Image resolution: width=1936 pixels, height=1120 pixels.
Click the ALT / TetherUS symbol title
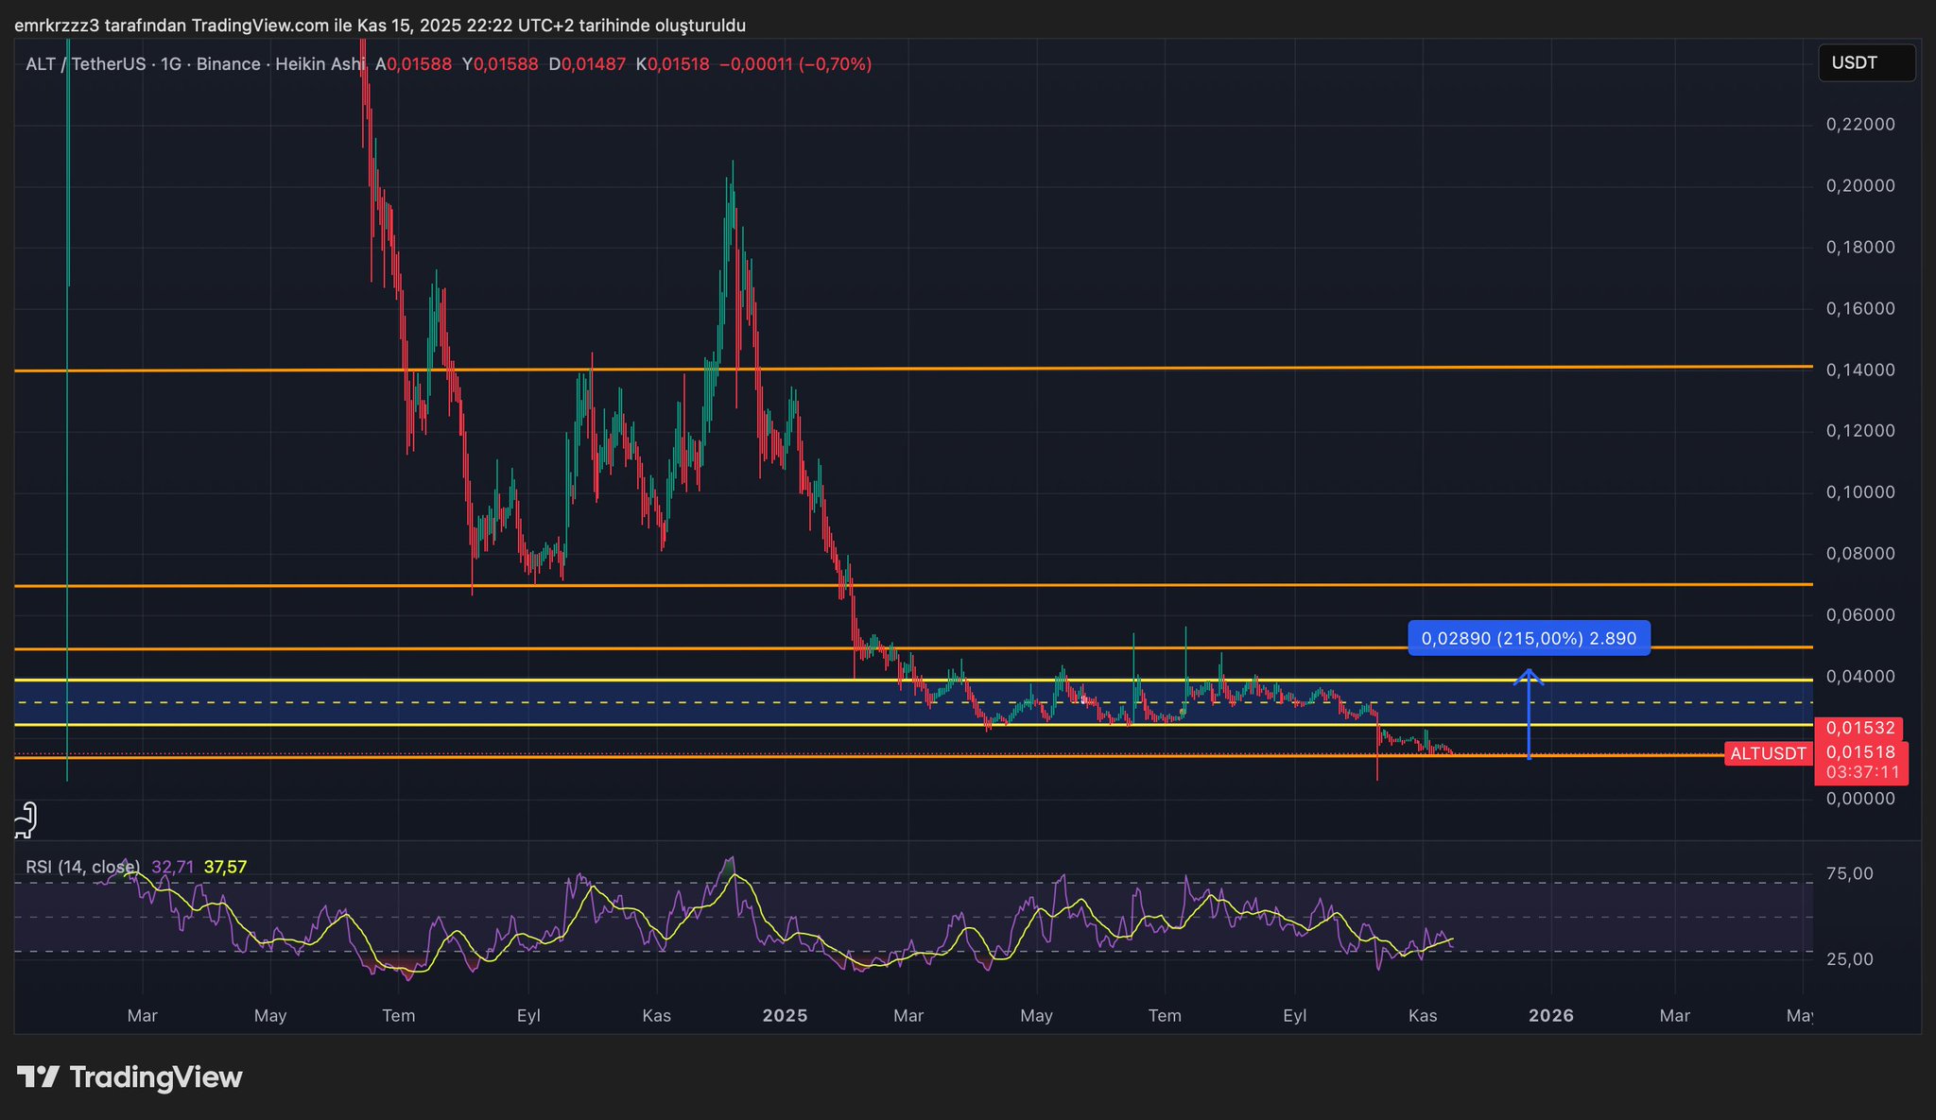tap(85, 64)
